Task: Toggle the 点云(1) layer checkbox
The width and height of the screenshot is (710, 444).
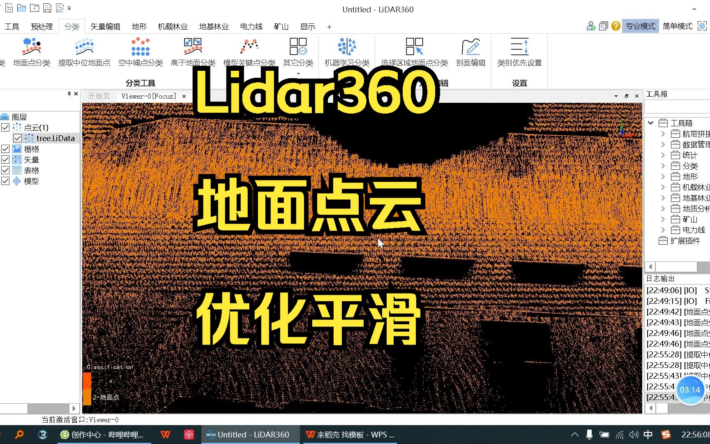Action: (5, 127)
